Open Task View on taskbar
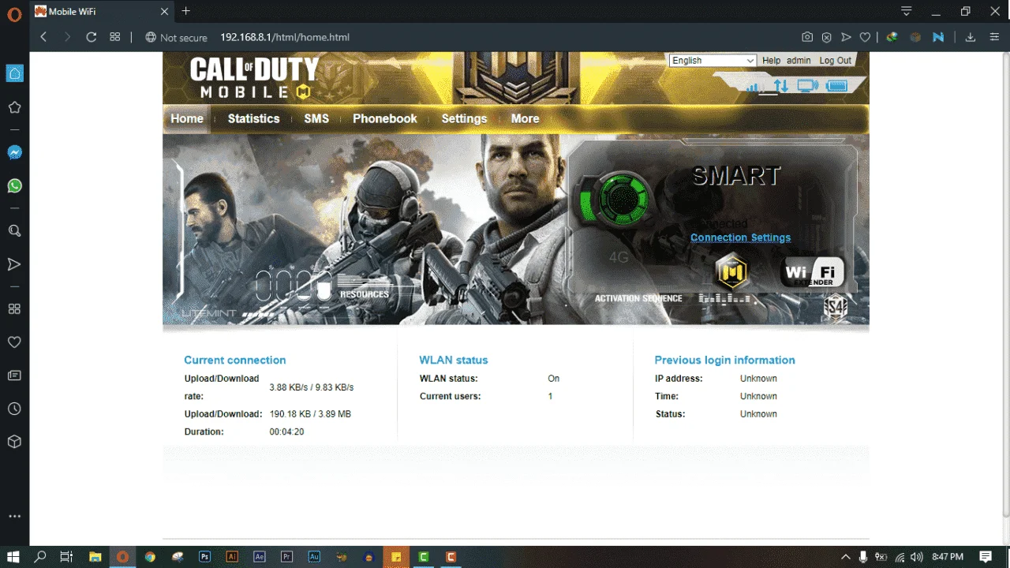1010x568 pixels. pyautogui.click(x=66, y=557)
